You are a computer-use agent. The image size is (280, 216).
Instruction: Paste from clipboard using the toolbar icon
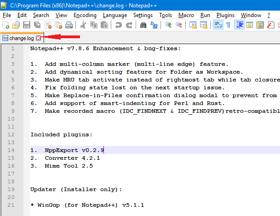click(x=104, y=25)
